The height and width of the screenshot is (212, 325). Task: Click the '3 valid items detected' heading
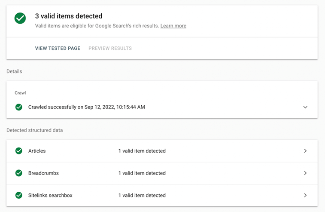coord(69,16)
